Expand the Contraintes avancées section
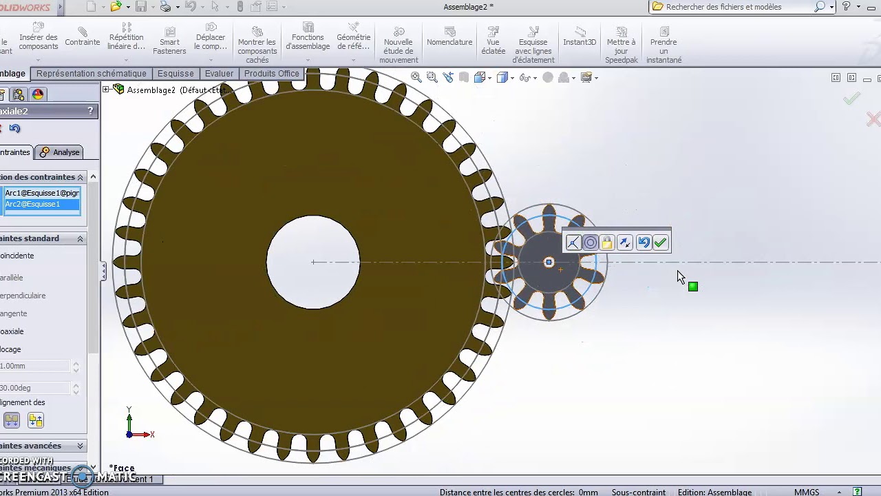Viewport: 881px width, 496px height. [80, 446]
